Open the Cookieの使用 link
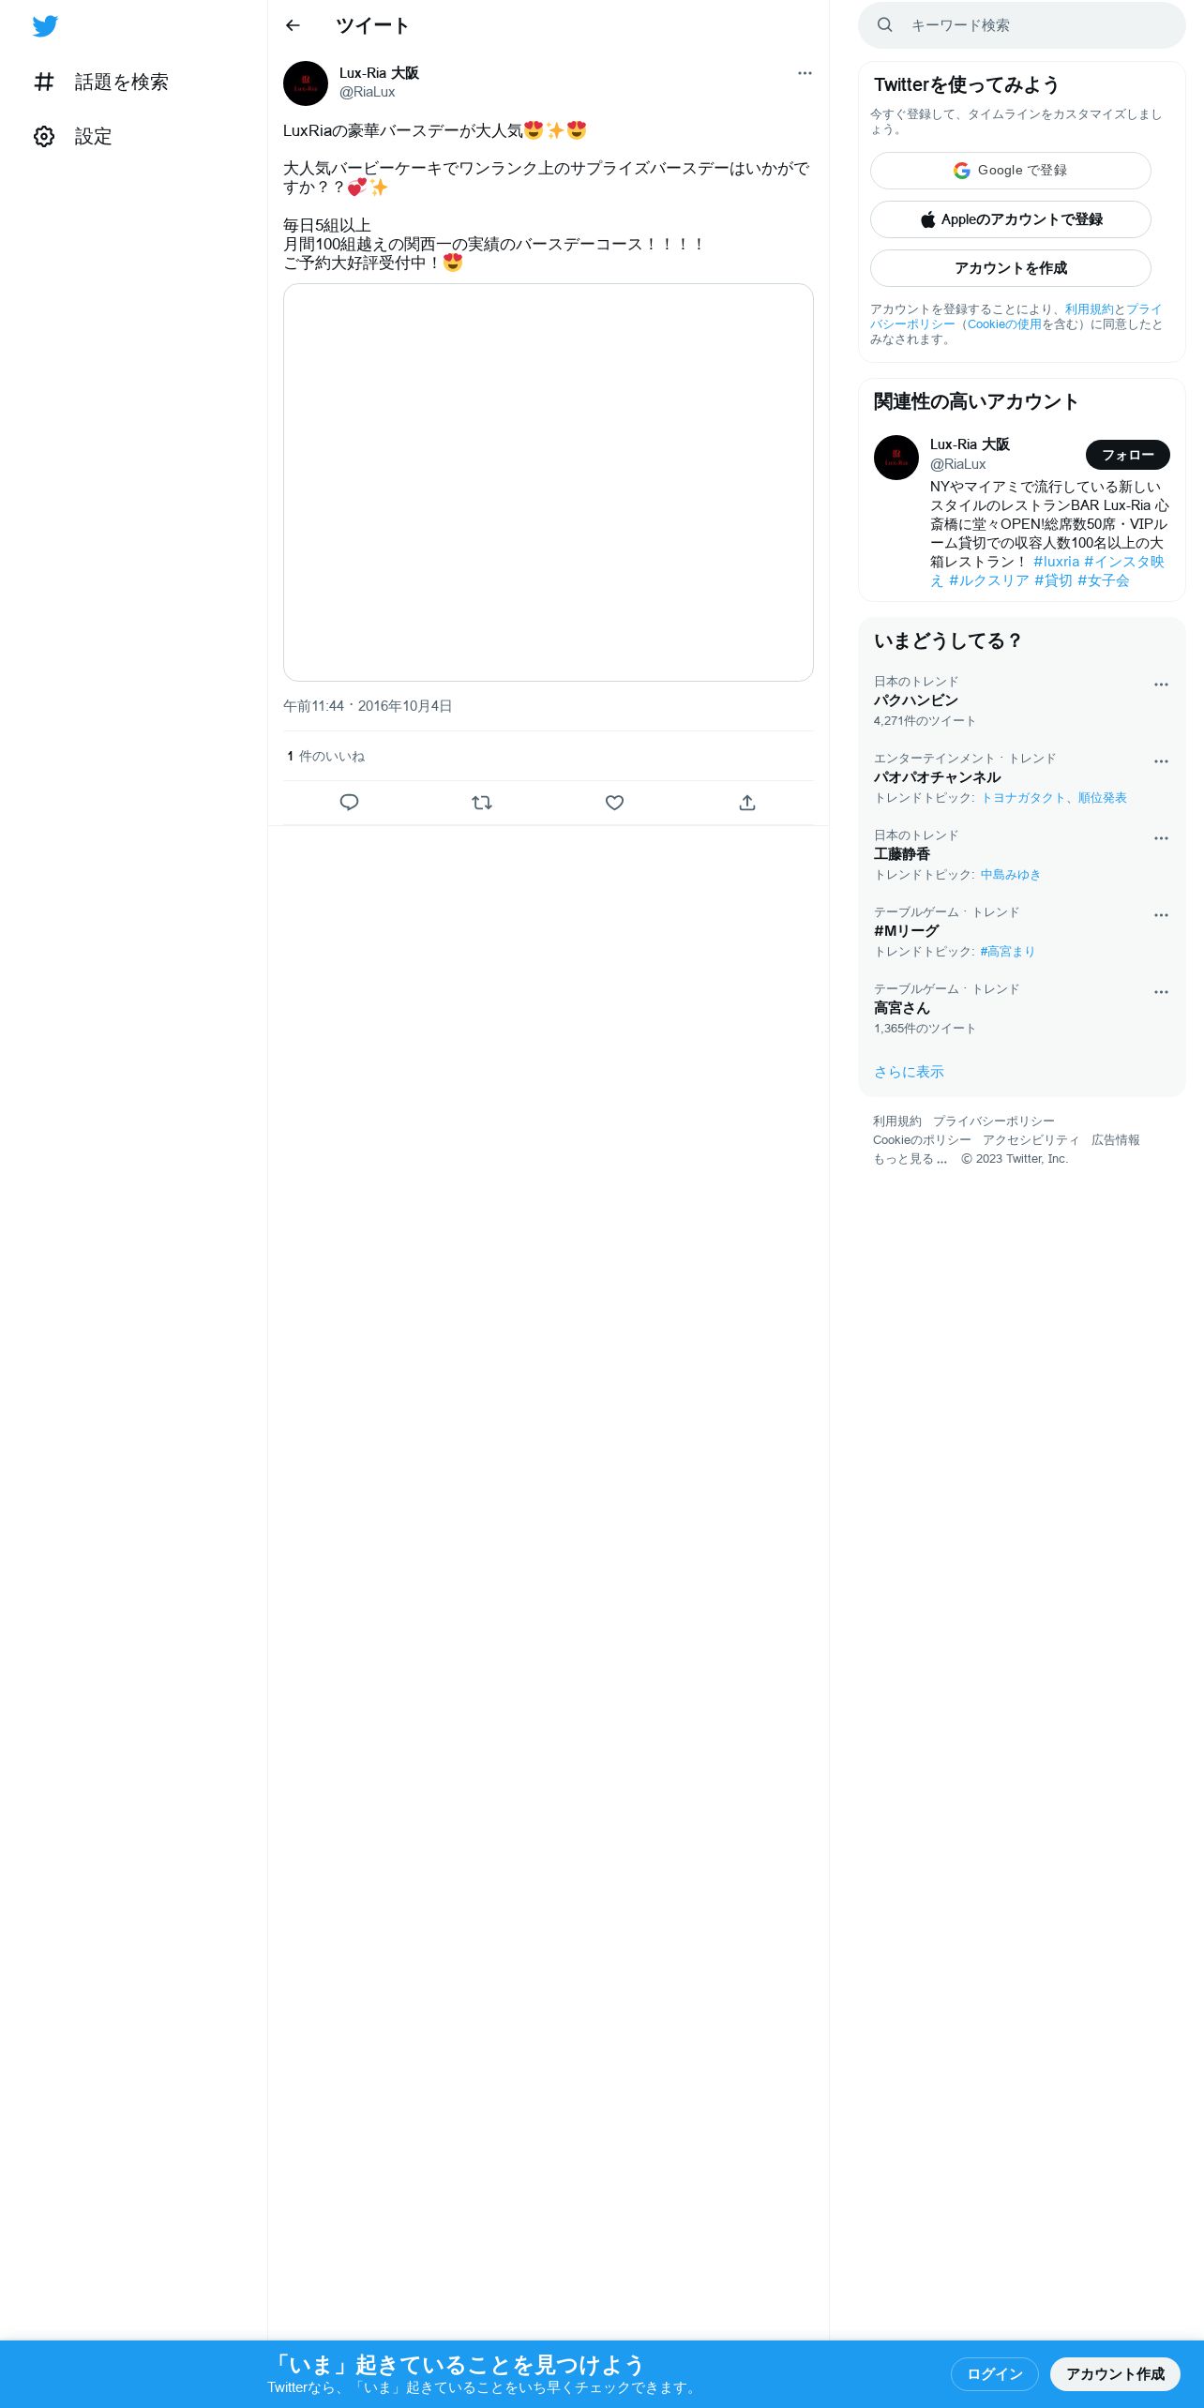 [x=1004, y=324]
